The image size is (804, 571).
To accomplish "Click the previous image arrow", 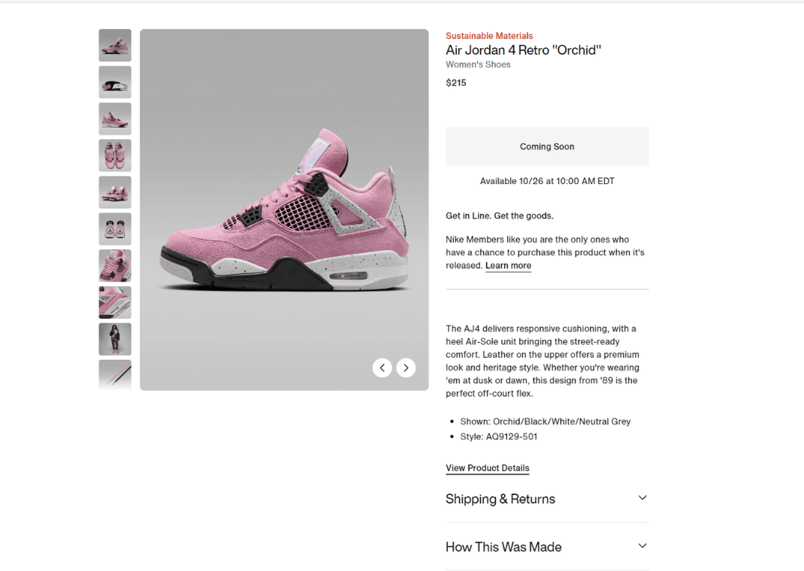I will pos(382,367).
